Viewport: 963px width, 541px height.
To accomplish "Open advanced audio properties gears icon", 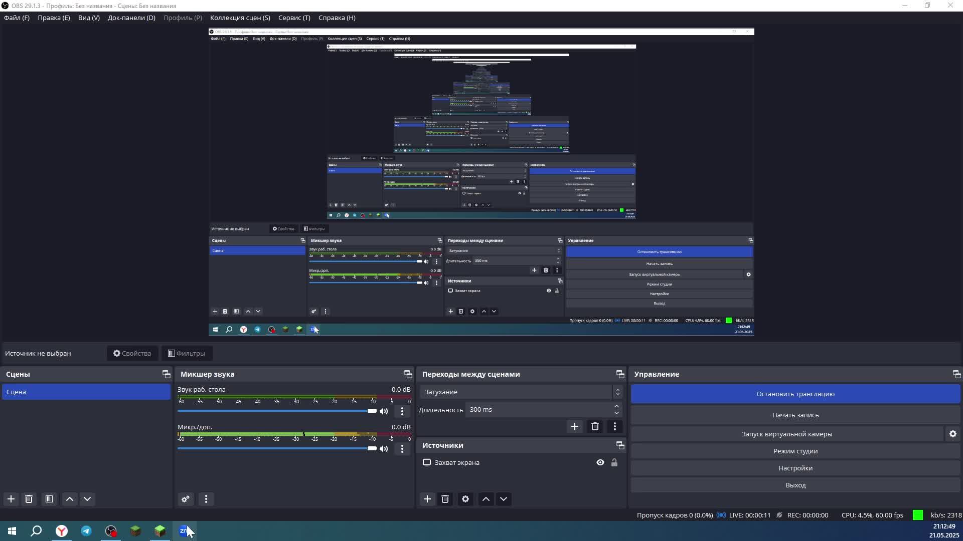I will (x=186, y=499).
